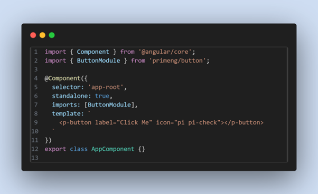Click the closing p-button tag
Screen dimensions: 318x194
click(x=244, y=123)
